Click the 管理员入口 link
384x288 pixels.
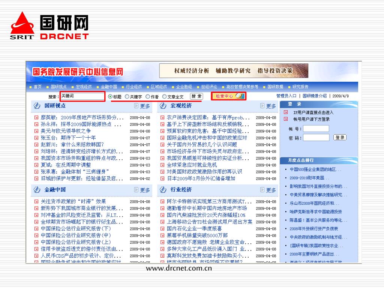(x=286, y=96)
